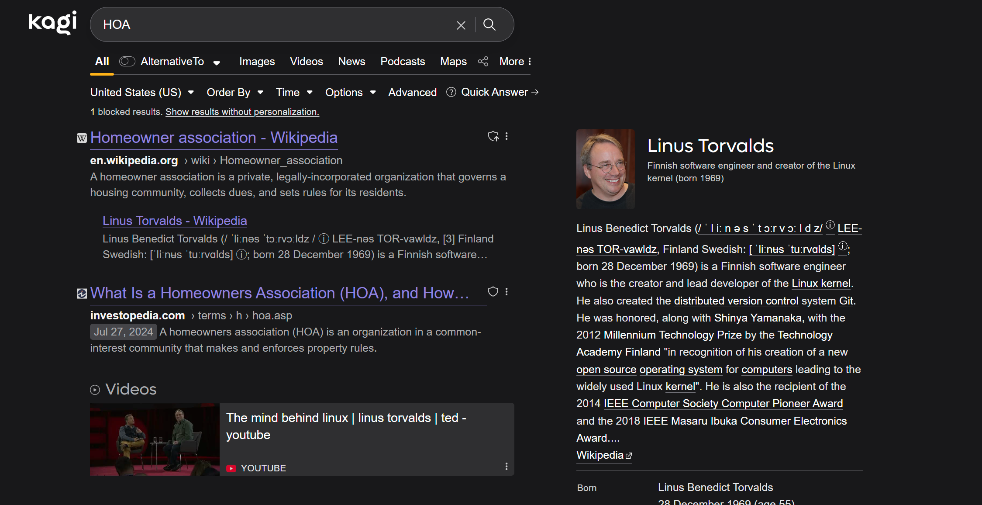
Task: Open three-dot menu on YouTube video card
Action: [x=506, y=467]
